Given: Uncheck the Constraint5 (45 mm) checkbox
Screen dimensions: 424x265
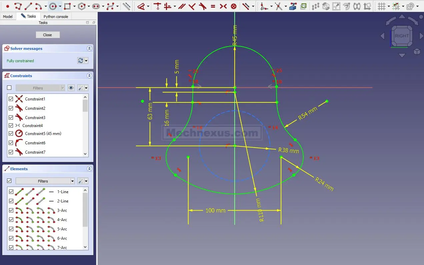Looking at the screenshot, I should pyautogui.click(x=11, y=134).
